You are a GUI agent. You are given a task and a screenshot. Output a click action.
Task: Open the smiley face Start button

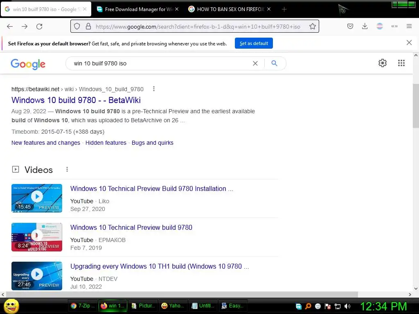pos(11,306)
